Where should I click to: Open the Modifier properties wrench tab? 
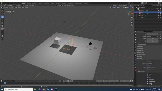(135, 56)
